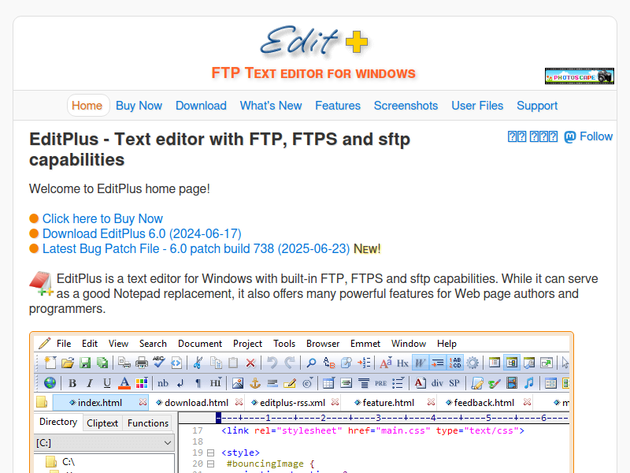Go to the What's New page

pos(271,106)
